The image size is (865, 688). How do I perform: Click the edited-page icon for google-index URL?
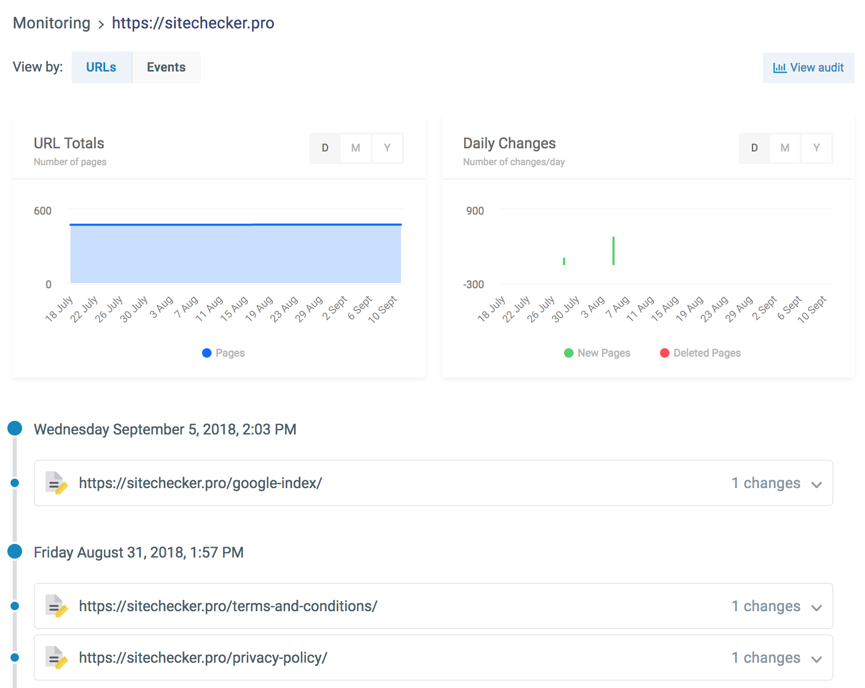point(56,483)
